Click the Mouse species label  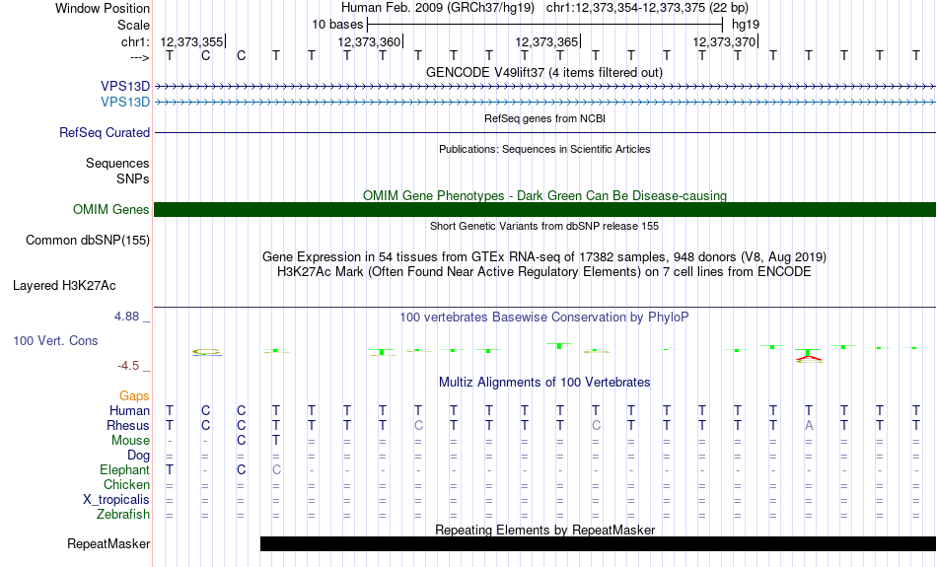point(130,441)
